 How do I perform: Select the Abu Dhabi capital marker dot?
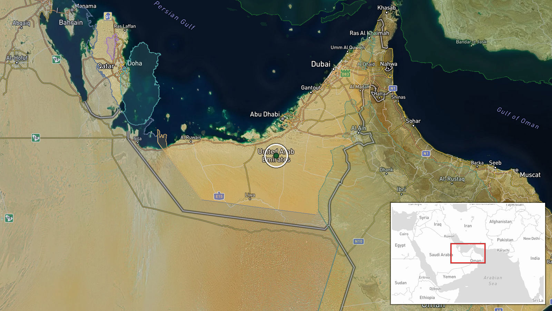point(283,119)
